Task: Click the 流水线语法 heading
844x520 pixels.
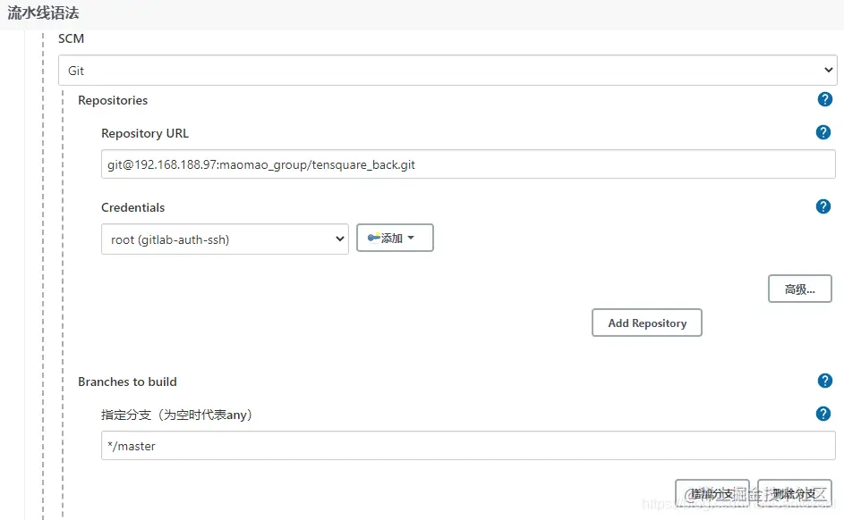Action: click(43, 13)
